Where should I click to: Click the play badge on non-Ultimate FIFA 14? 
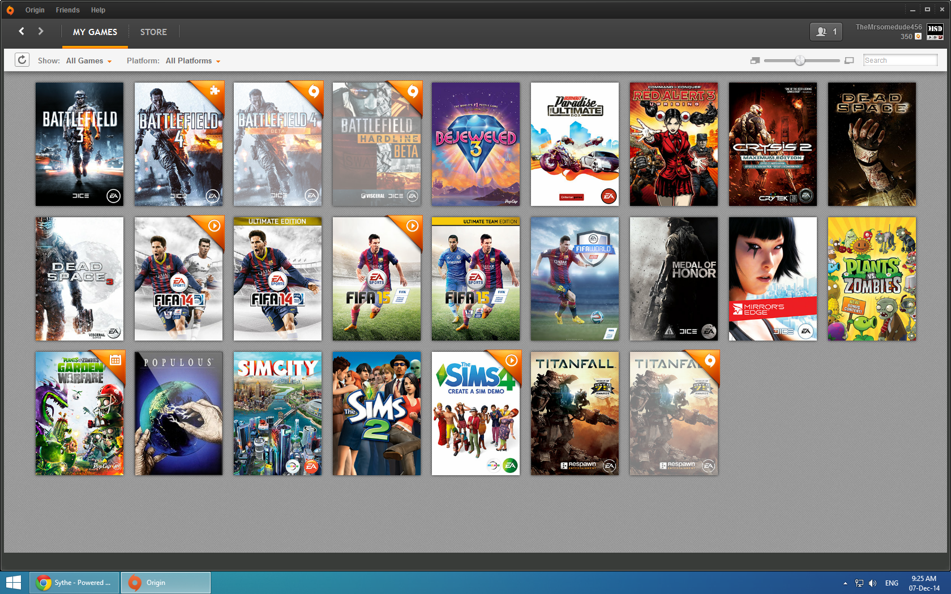[214, 226]
